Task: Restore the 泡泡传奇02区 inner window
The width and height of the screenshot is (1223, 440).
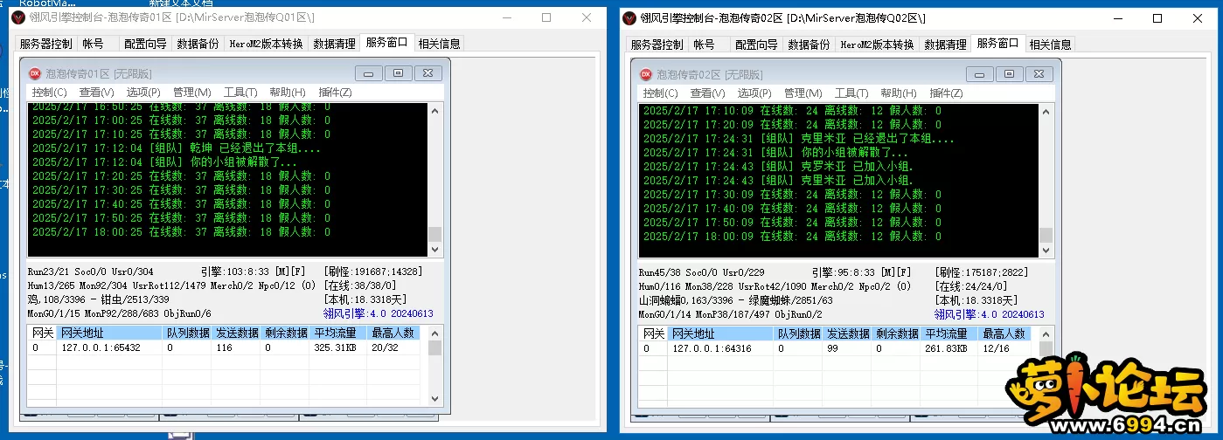Action: [x=1009, y=74]
